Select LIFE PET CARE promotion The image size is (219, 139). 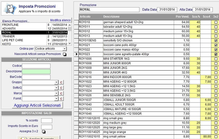(34, 40)
